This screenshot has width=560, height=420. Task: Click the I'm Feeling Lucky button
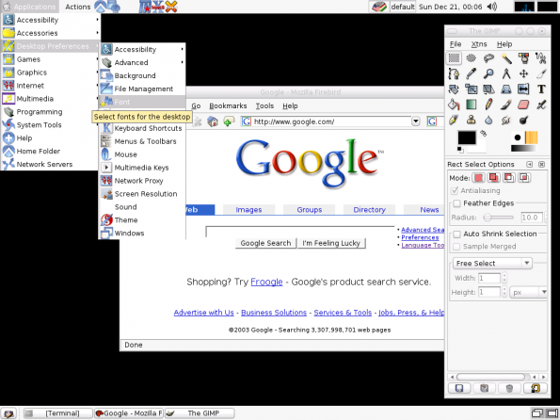(331, 243)
